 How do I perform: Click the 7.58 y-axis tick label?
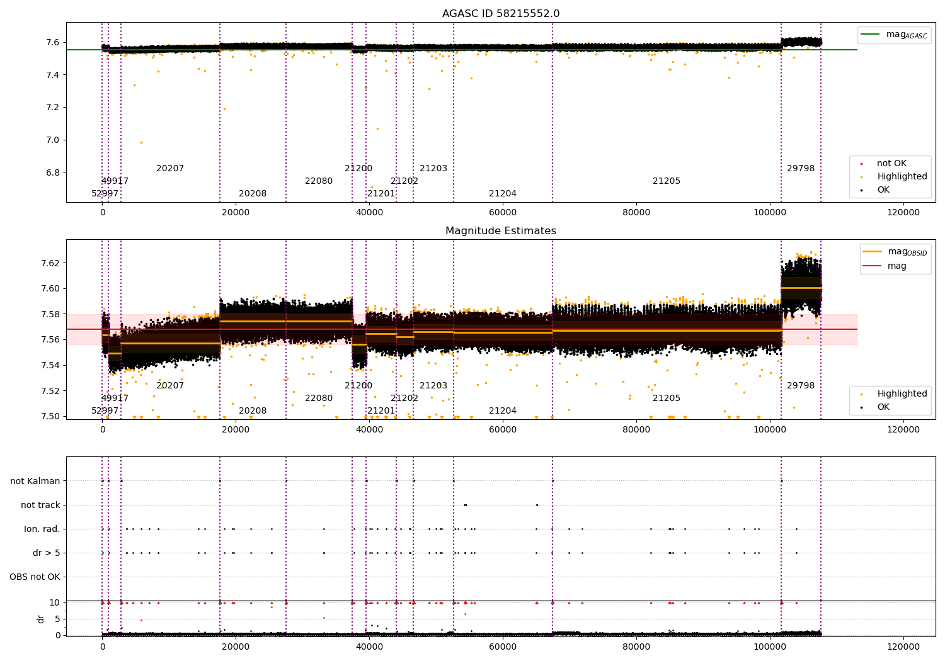50,314
